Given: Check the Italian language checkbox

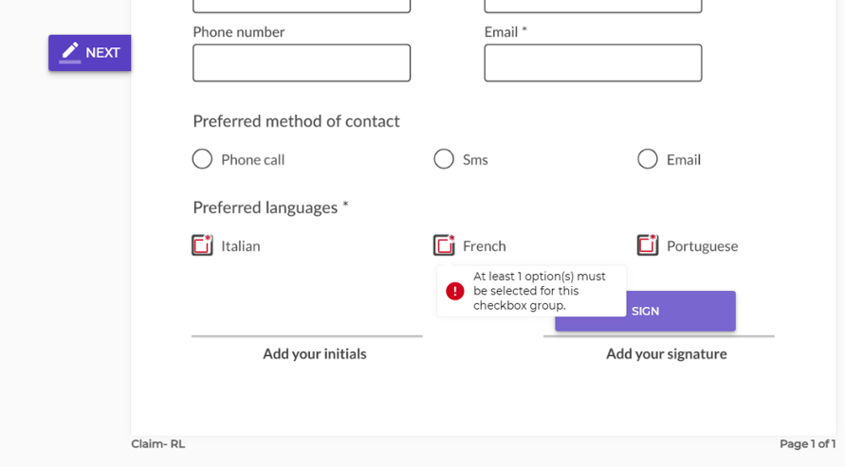Looking at the screenshot, I should point(203,245).
